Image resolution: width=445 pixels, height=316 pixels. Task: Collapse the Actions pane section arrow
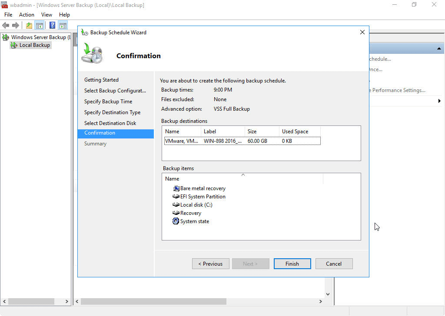coord(439,49)
